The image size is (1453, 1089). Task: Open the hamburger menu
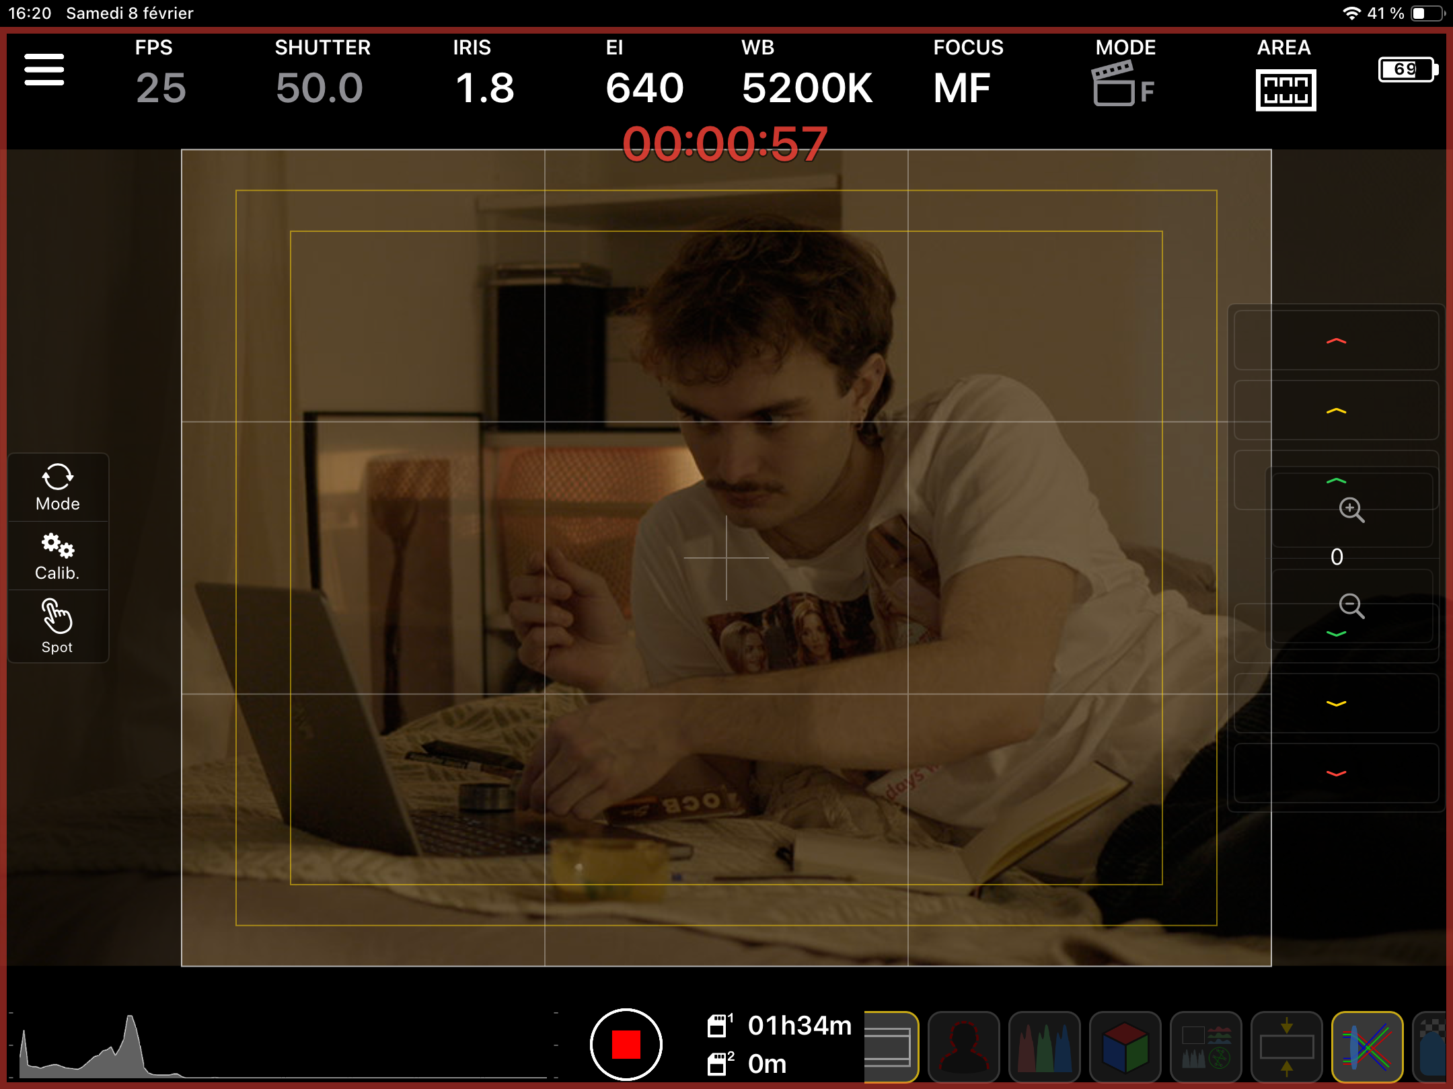(44, 70)
